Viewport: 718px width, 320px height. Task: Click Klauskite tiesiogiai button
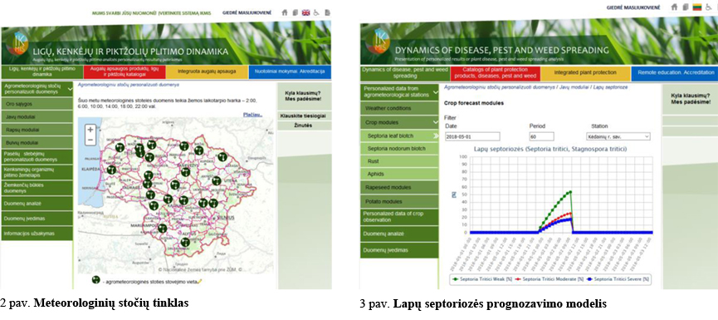click(x=303, y=116)
